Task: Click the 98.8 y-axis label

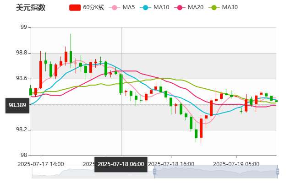Action: click(22, 53)
